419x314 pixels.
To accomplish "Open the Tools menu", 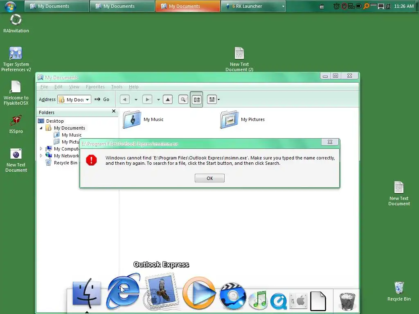I will coord(117,87).
